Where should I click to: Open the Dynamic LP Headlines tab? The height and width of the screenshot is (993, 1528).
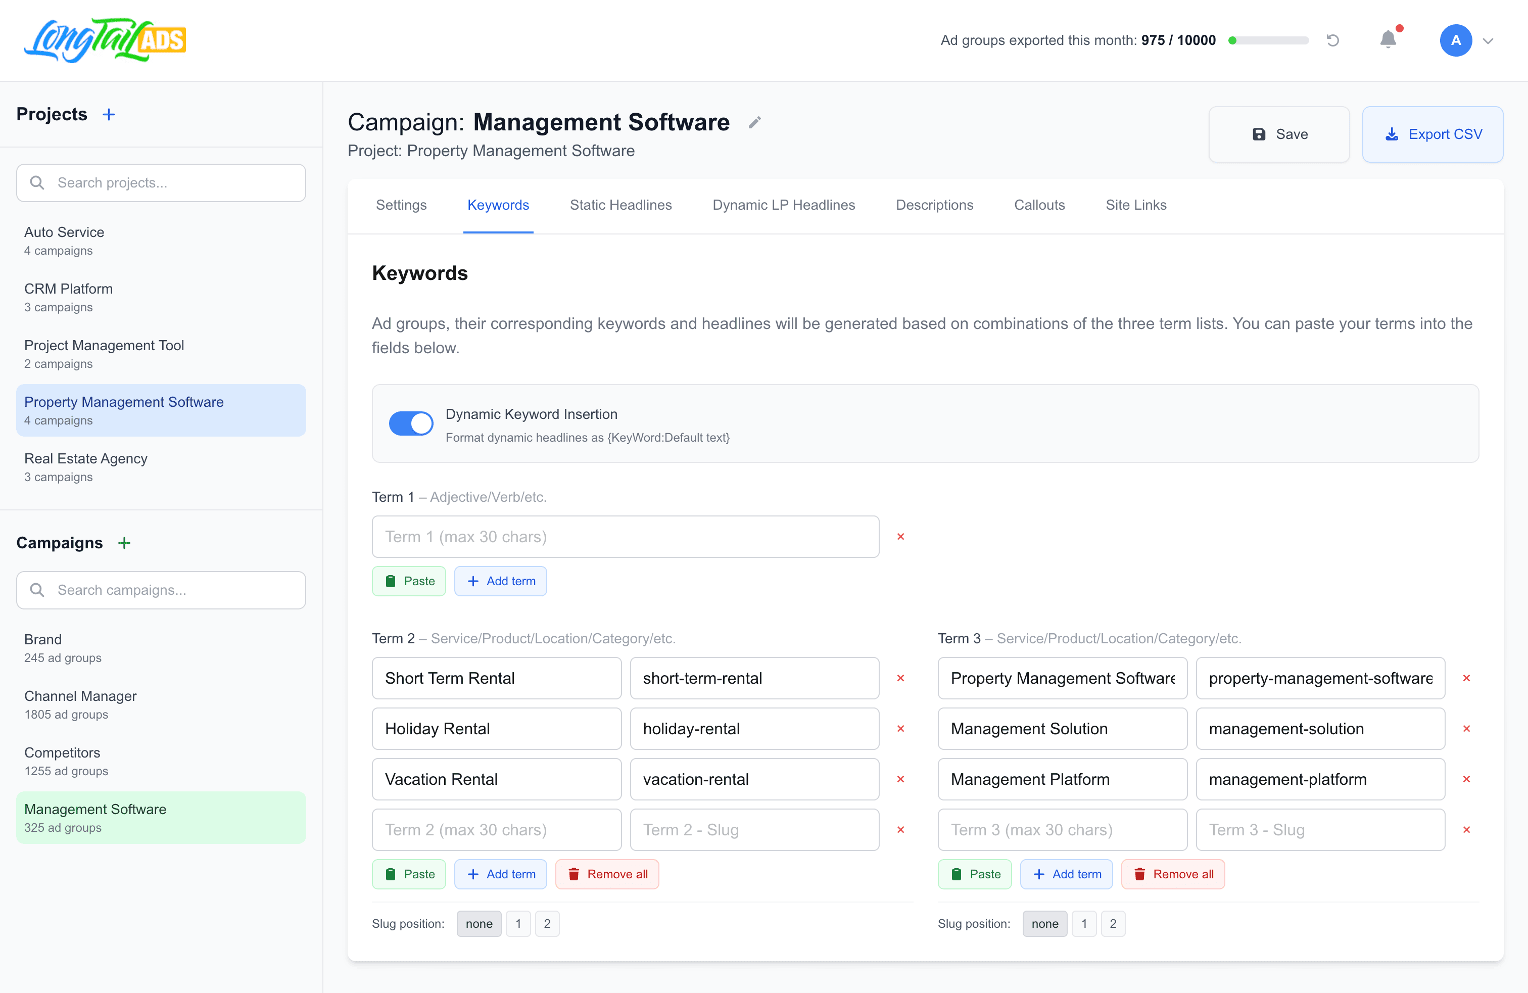click(783, 205)
